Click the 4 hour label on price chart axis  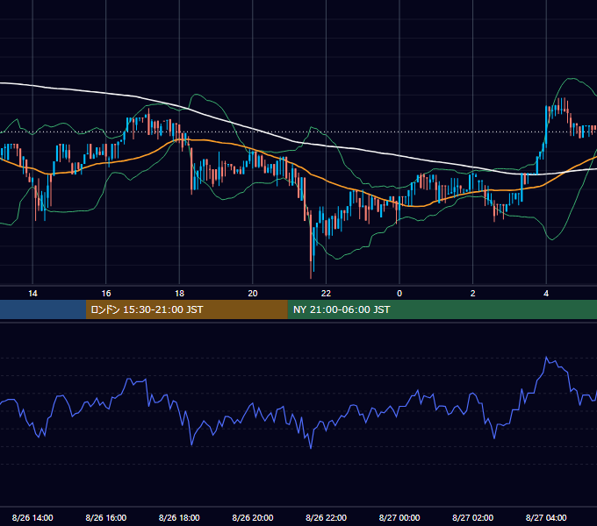tap(546, 294)
